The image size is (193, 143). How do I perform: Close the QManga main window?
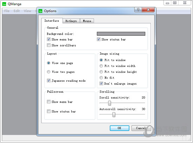point(185,3)
